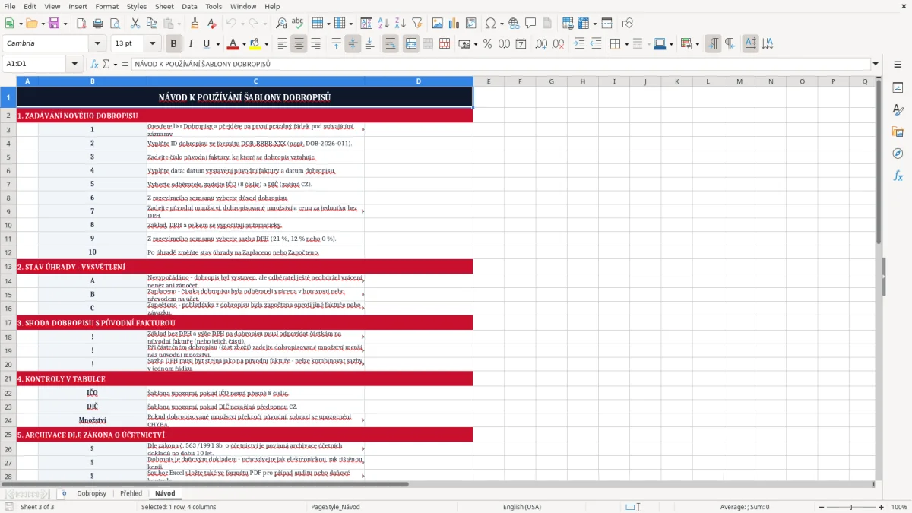Viewport: 912px width, 513px height.
Task: Expand the background color dropdown arrow
Action: point(266,44)
